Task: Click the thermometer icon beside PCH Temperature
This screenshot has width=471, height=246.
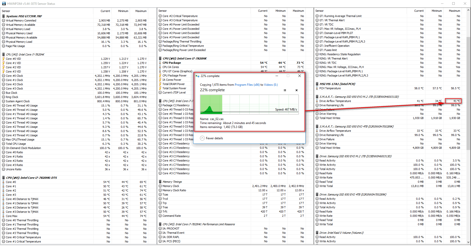Action: coord(317,88)
